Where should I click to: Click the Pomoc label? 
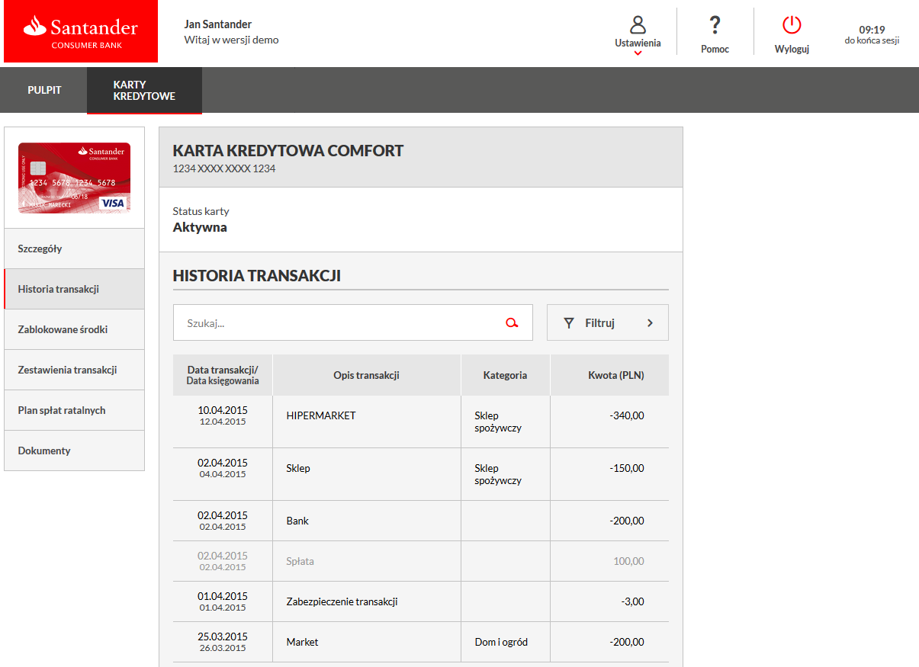[x=715, y=49]
